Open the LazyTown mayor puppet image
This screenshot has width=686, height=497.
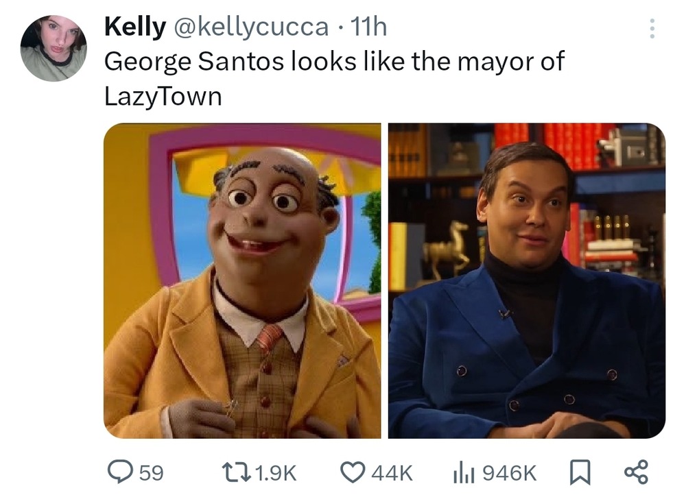(242, 280)
